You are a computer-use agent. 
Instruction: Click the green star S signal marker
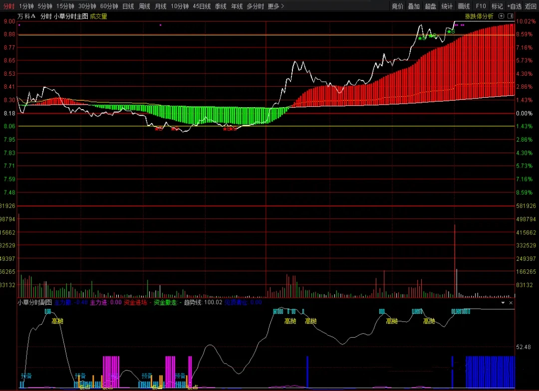(450, 31)
